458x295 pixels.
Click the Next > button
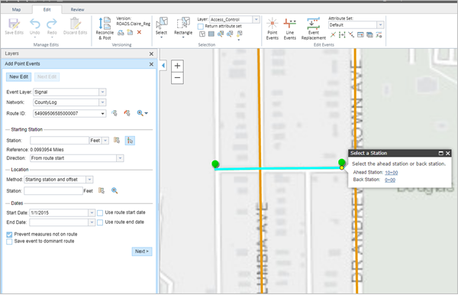click(x=142, y=251)
